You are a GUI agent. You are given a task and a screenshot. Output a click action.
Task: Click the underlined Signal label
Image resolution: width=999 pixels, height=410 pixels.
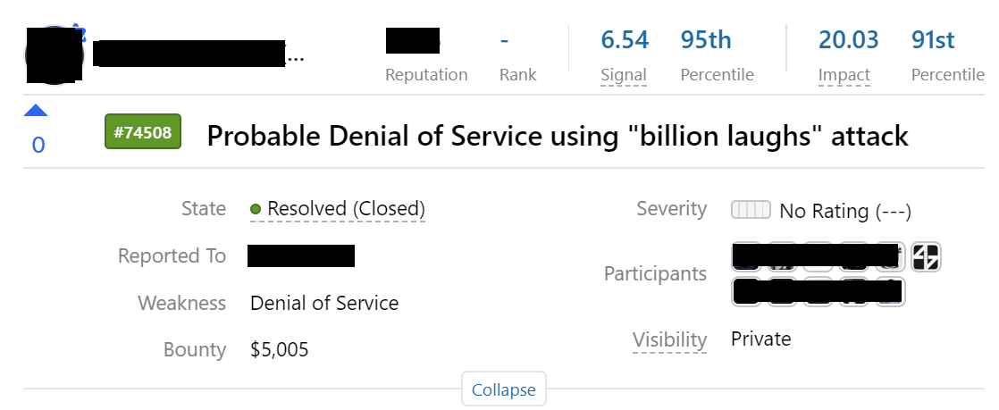point(624,75)
